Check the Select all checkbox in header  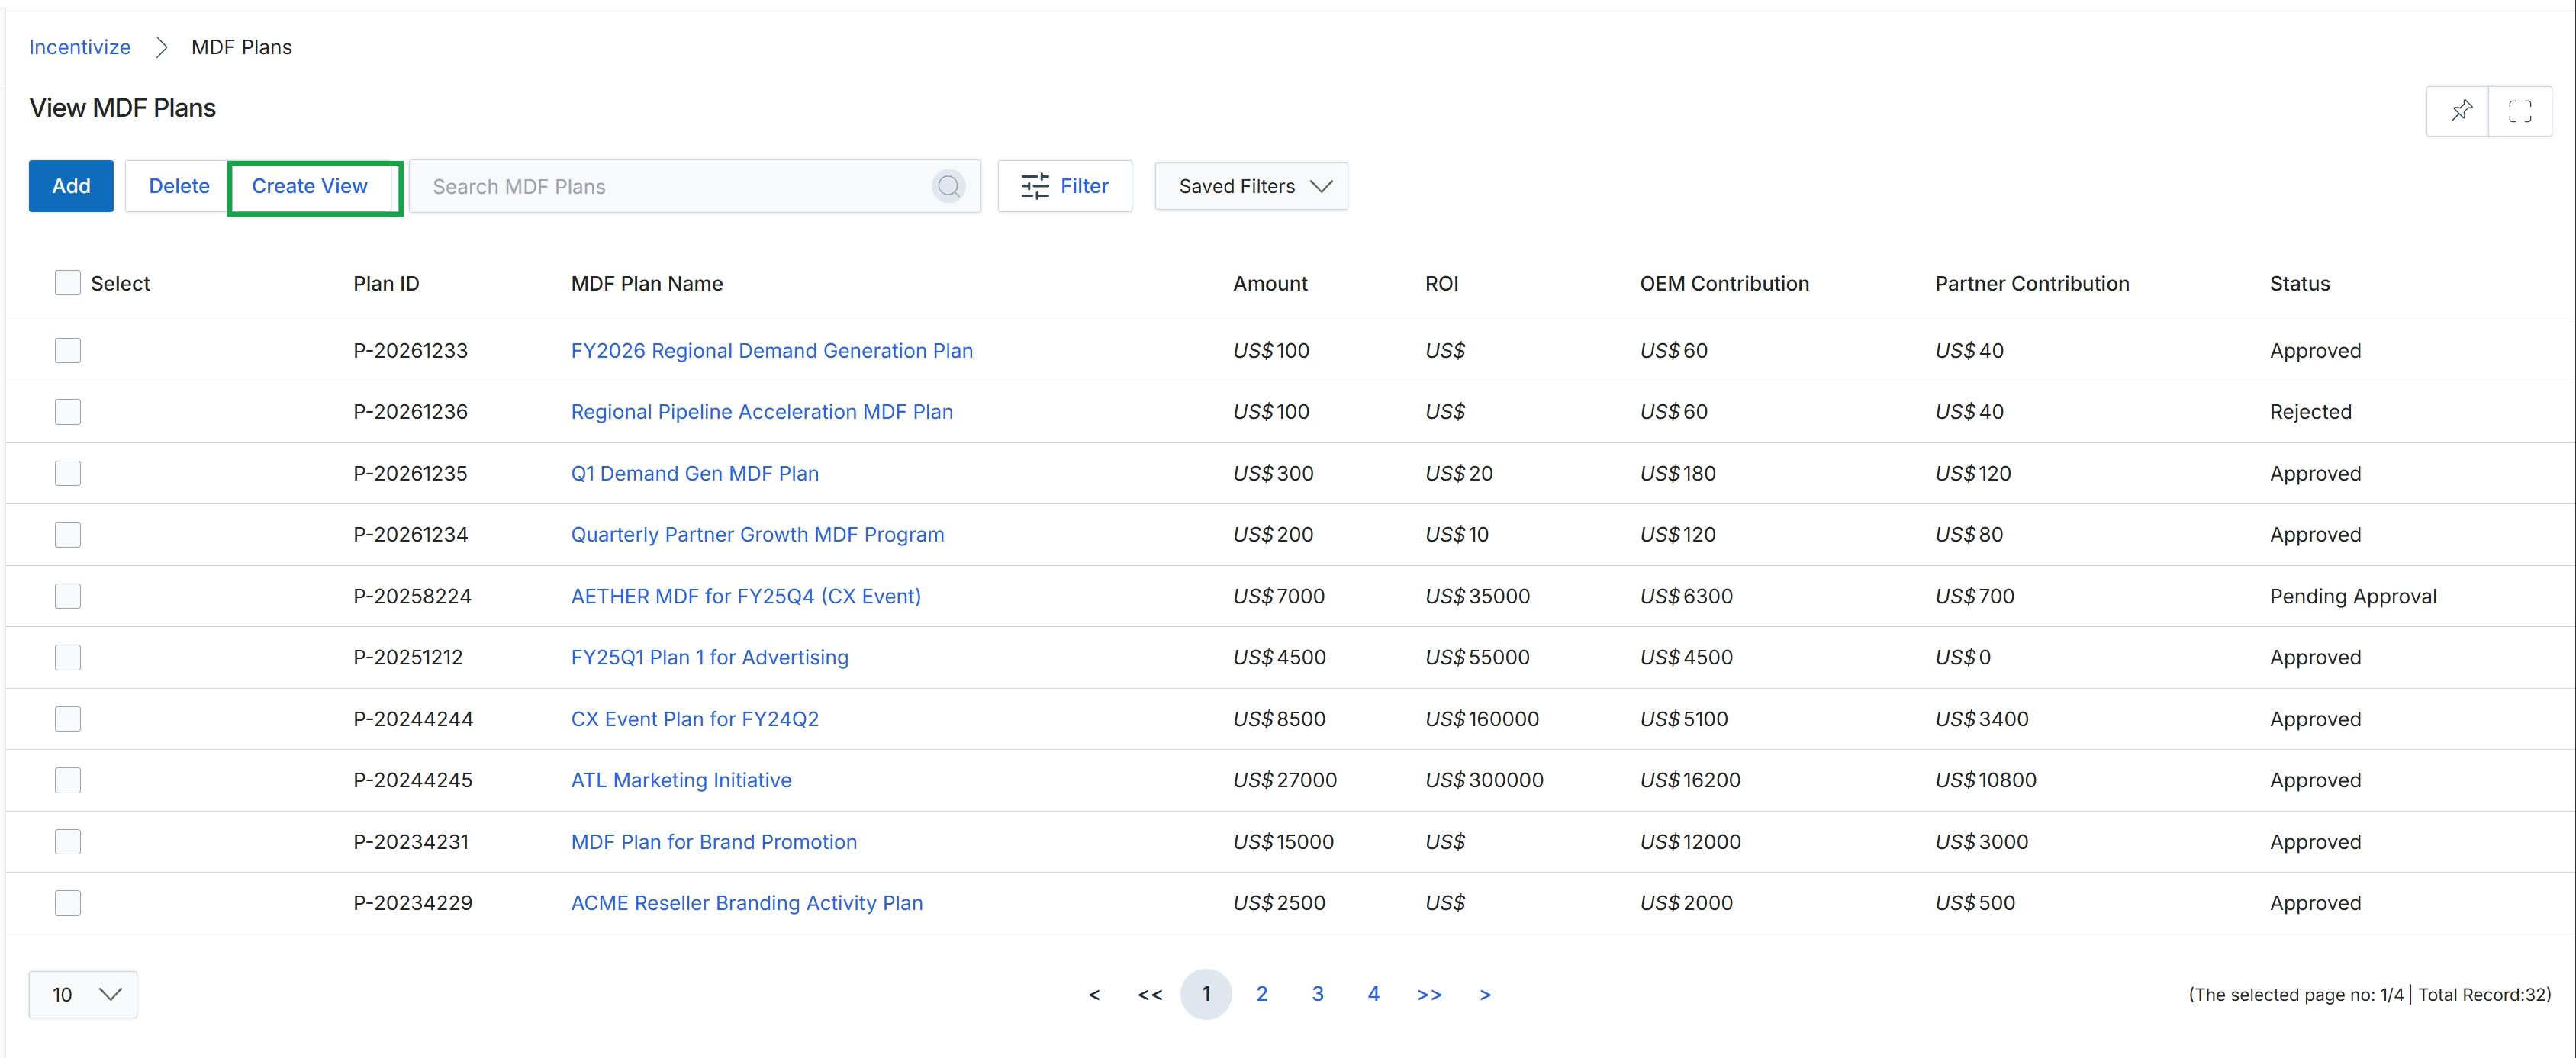(x=68, y=283)
